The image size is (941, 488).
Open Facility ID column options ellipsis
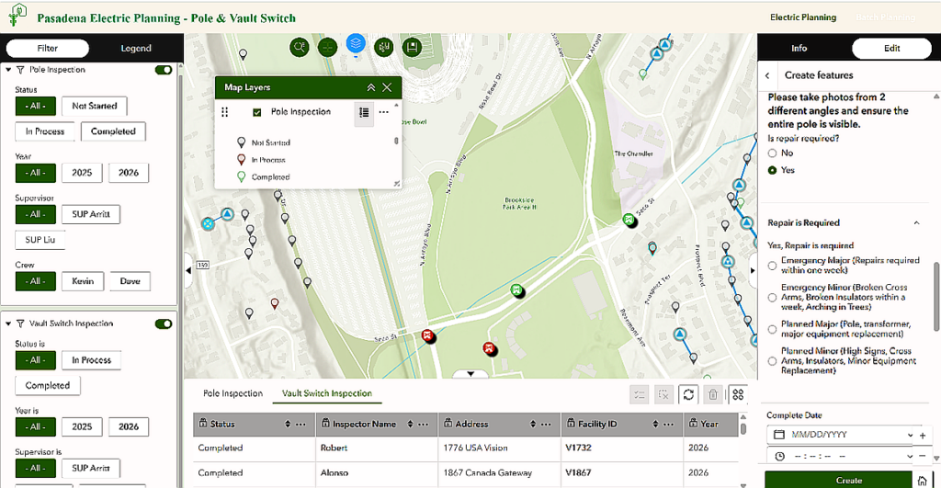click(x=669, y=425)
